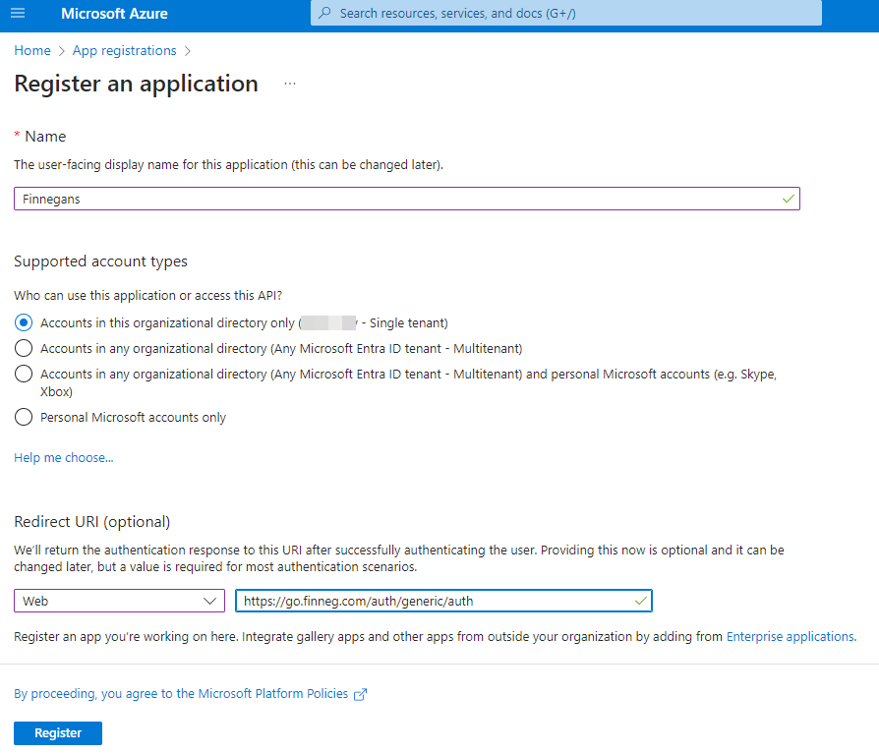Click the Microsoft Azure logo text
The height and width of the screenshot is (754, 879).
pyautogui.click(x=114, y=14)
